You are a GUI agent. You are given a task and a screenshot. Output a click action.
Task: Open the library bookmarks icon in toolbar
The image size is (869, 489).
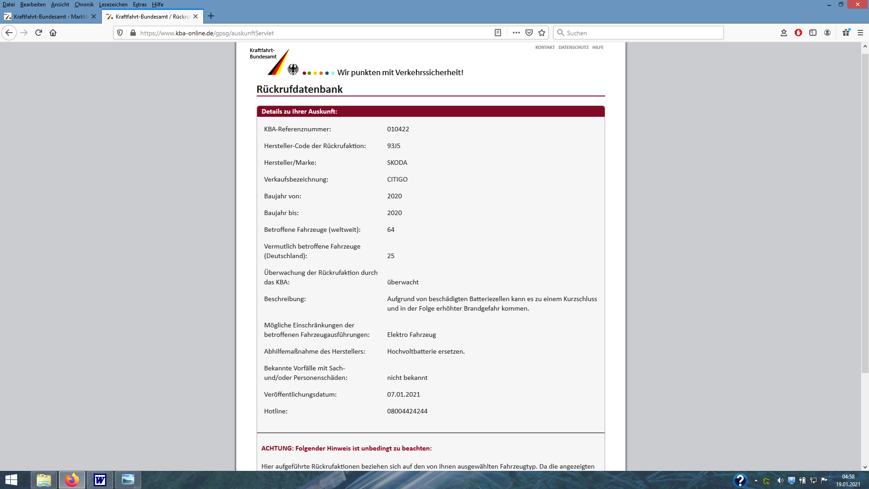784,33
